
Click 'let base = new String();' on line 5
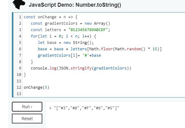[x=66, y=43]
